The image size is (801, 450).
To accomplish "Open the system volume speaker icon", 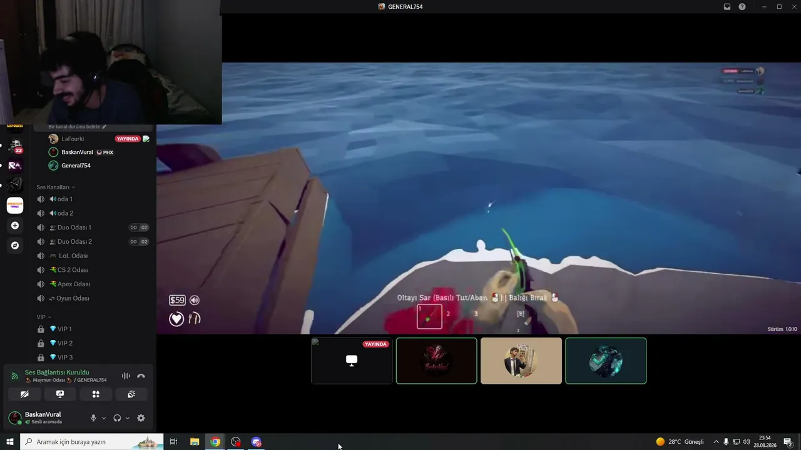I will pos(746,442).
